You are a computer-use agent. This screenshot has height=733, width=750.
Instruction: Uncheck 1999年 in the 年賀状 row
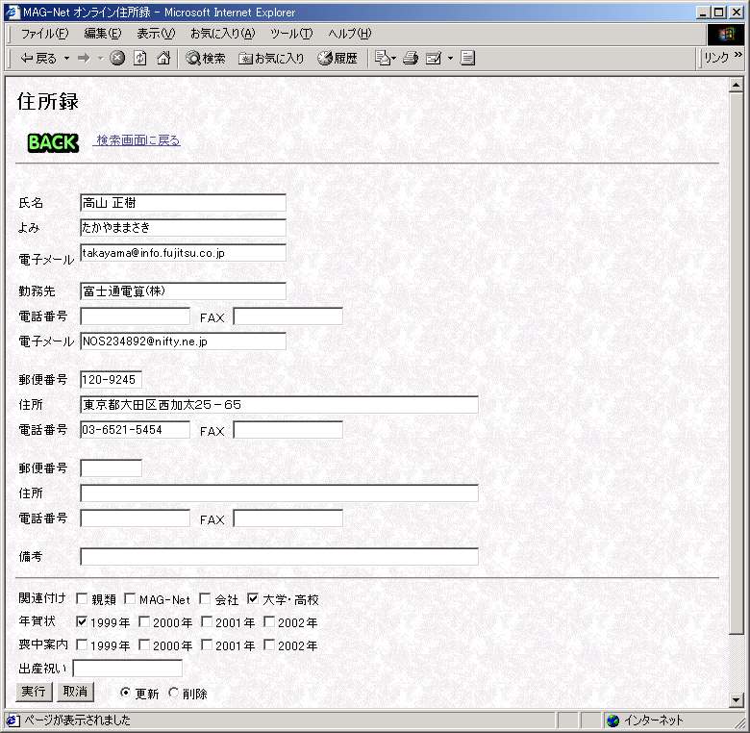pos(82,622)
